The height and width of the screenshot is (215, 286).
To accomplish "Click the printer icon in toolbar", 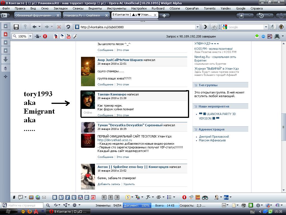I will click(277, 36).
